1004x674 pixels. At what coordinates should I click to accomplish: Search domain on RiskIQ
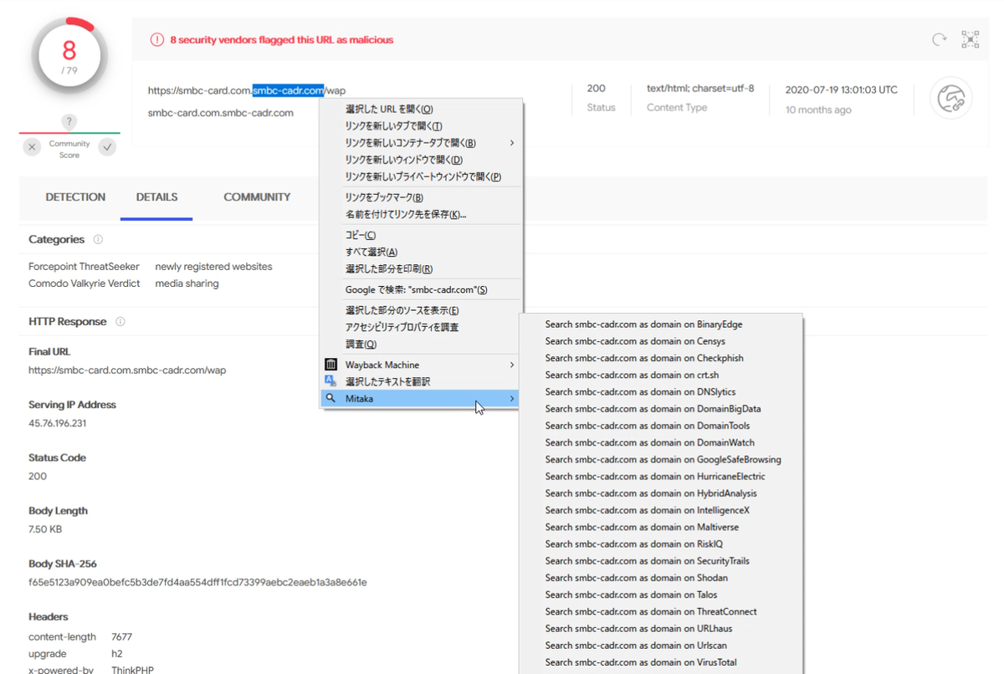point(661,544)
